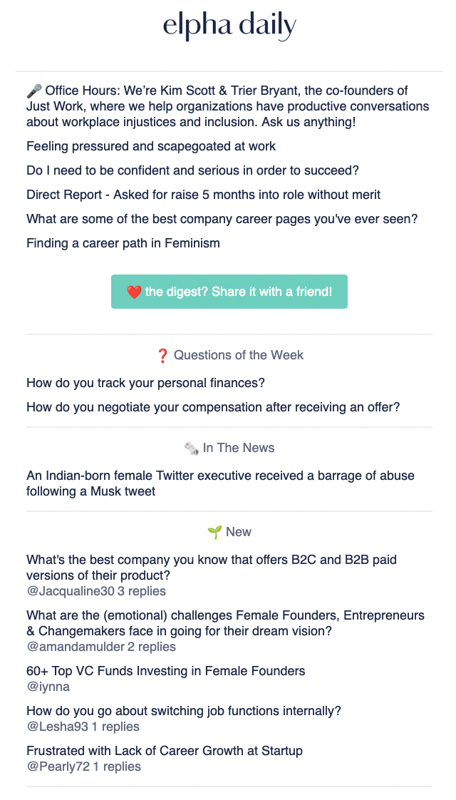Screen dimensions: 456x800
Task: Click the question mark emoji heading
Action: [x=162, y=355]
